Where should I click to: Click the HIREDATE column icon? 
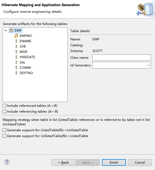[16, 57]
